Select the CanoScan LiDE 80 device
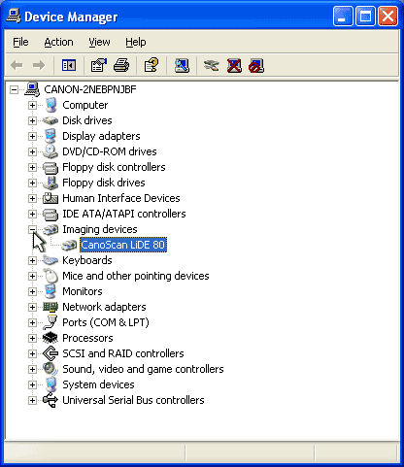This screenshot has width=404, height=467. [123, 245]
